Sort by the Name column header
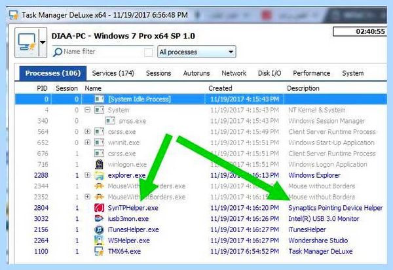The width and height of the screenshot is (393, 270). click(93, 88)
